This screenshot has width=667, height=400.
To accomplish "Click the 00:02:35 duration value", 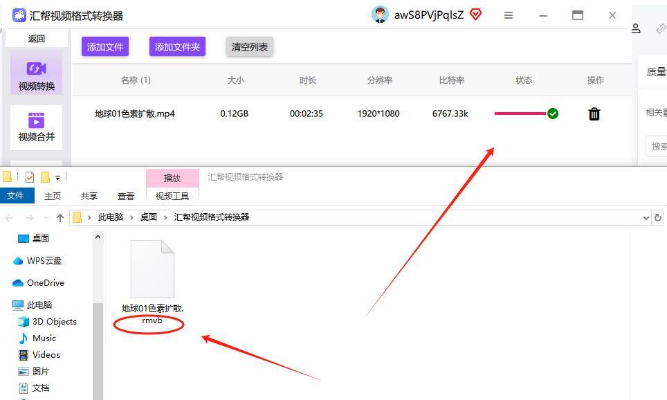I will [x=307, y=113].
